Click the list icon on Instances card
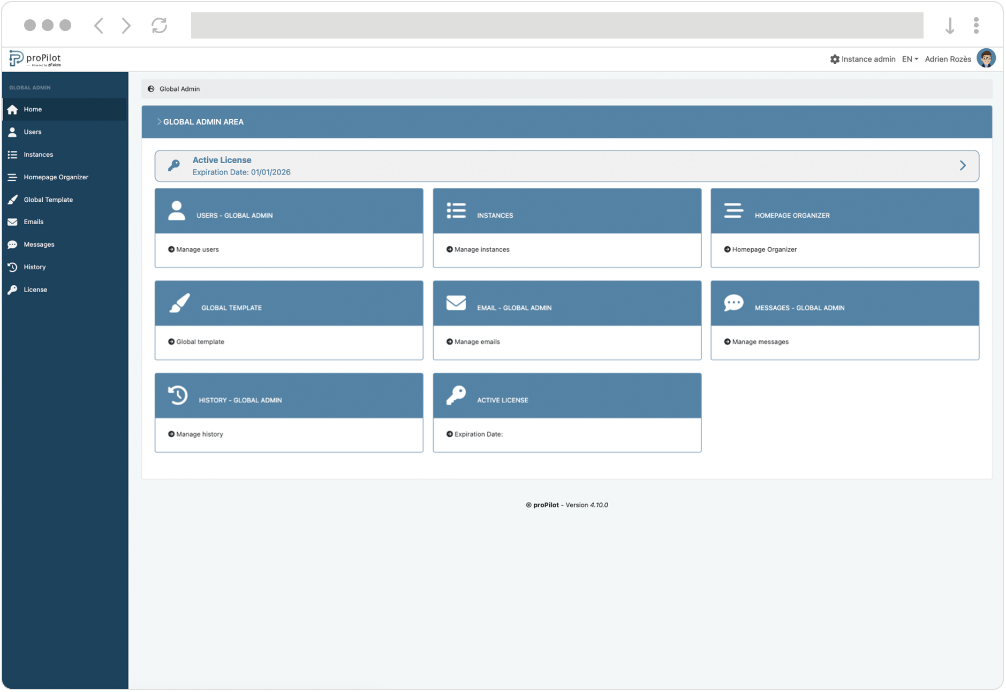 [456, 211]
